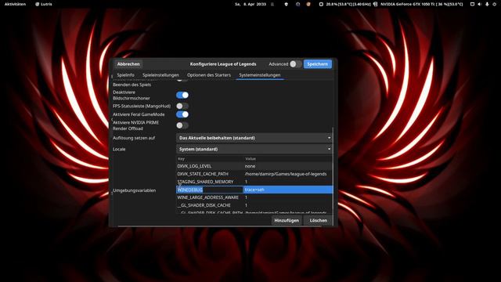Open the Locale dropdown
Image resolution: width=501 pixels, height=282 pixels.
[x=254, y=149]
